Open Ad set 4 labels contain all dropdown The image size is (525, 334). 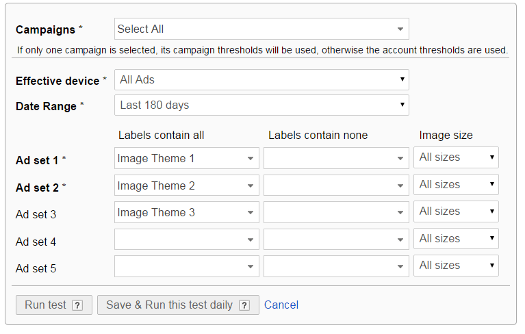point(187,240)
